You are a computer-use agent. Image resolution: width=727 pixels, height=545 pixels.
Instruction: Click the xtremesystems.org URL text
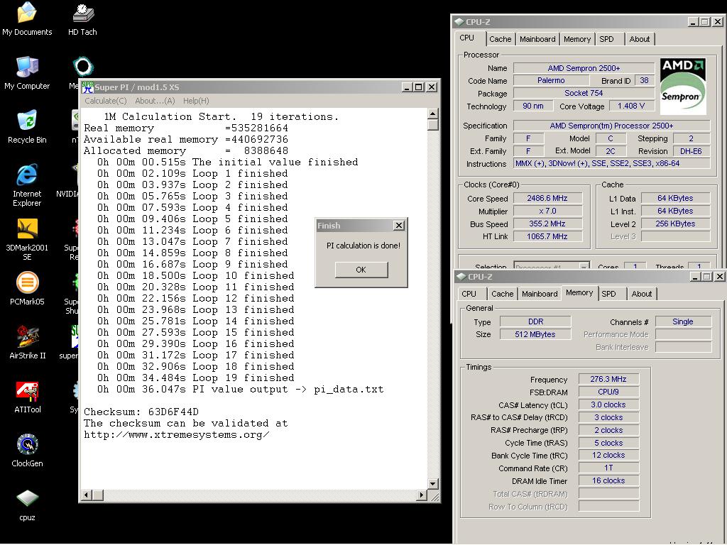click(x=176, y=435)
